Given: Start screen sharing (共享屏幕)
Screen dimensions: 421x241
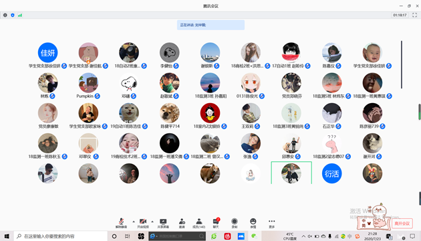Looking at the screenshot, I should click(163, 223).
